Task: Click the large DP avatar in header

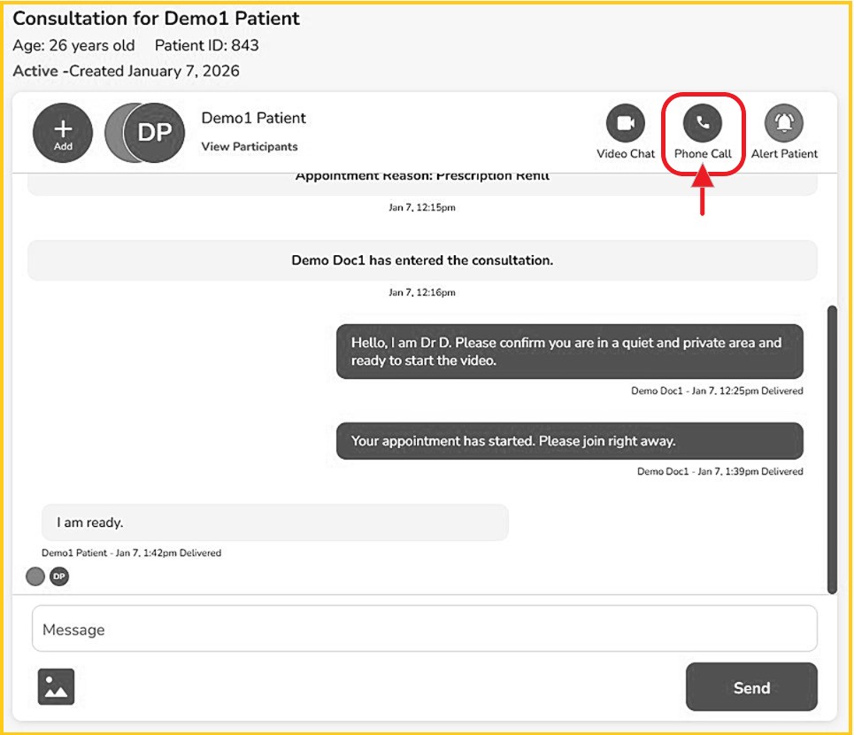Action: [x=153, y=133]
